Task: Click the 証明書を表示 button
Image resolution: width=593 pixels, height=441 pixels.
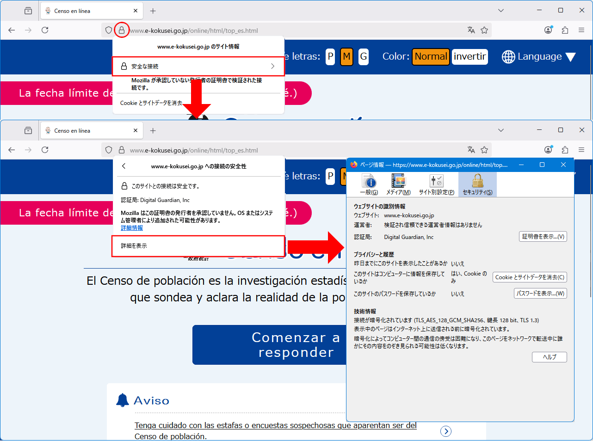Action: [543, 237]
